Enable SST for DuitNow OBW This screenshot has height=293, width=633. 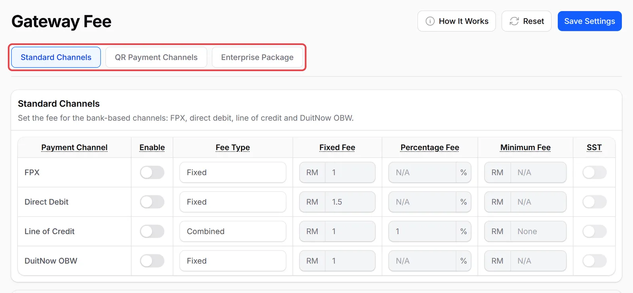594,261
